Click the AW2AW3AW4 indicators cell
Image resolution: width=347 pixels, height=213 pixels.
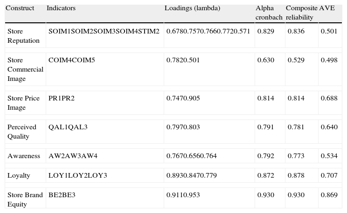pyautogui.click(x=73, y=156)
